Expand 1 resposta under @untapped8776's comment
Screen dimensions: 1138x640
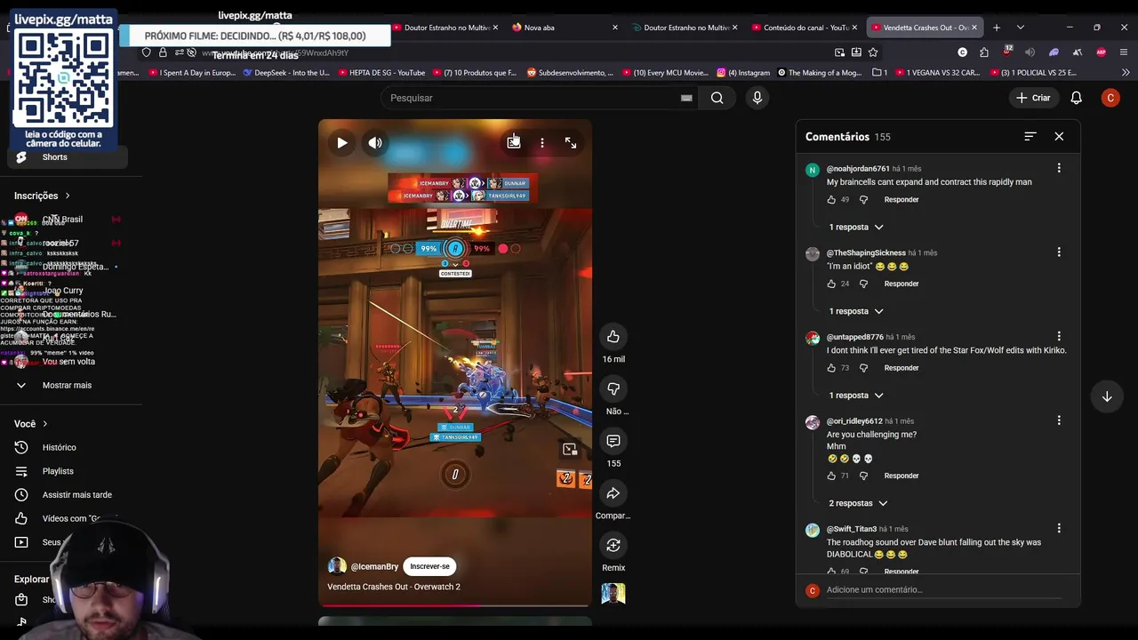pos(856,395)
